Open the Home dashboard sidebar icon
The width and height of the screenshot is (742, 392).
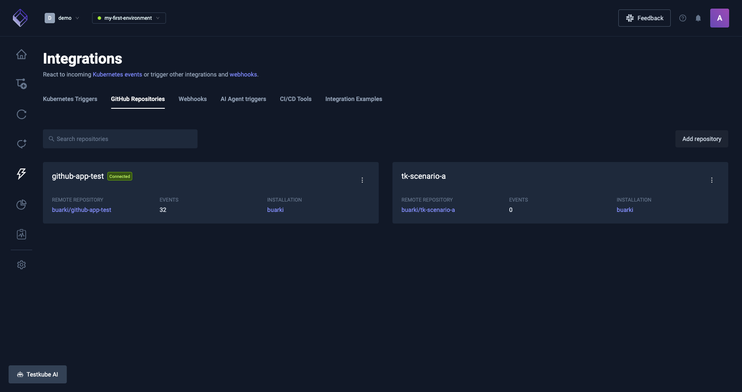point(21,55)
